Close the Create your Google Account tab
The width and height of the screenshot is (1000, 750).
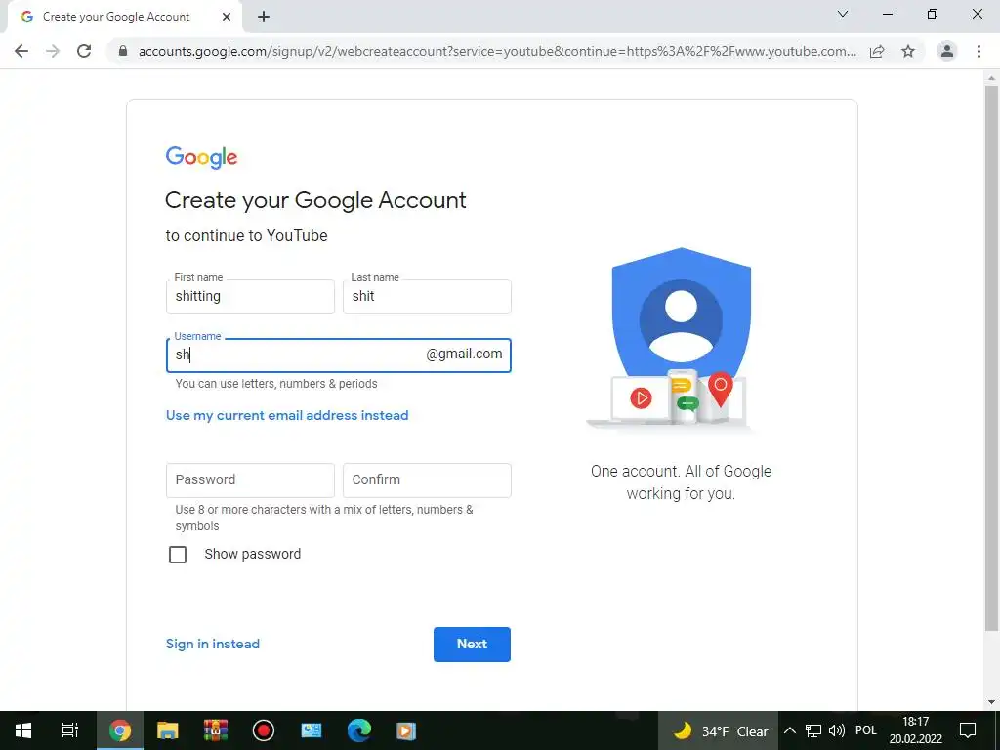click(x=227, y=17)
